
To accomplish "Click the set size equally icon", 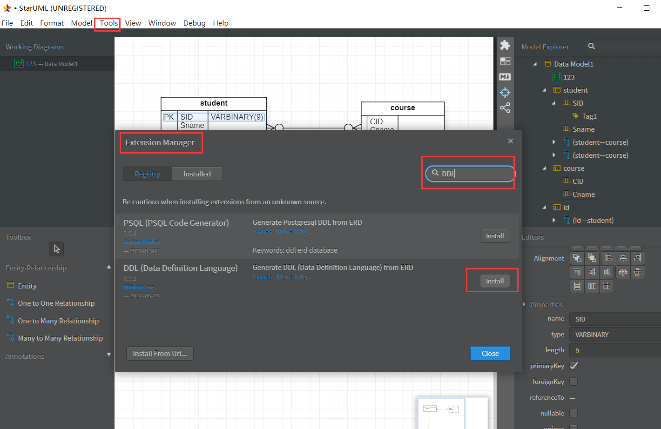I will [607, 286].
